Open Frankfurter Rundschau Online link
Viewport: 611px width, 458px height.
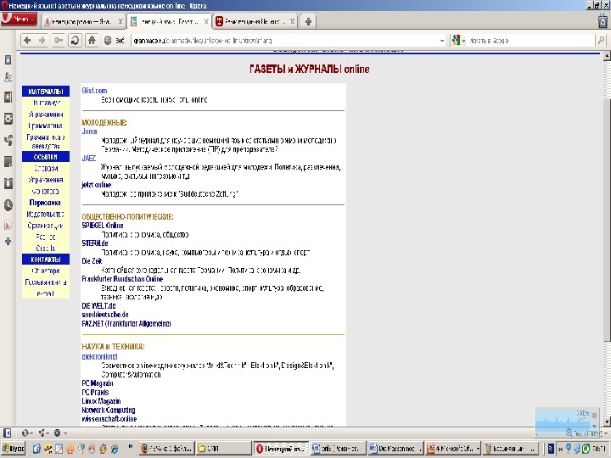[x=122, y=279]
